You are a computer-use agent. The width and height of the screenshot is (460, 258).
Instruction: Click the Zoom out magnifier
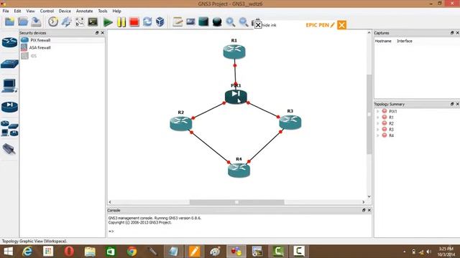point(243,22)
